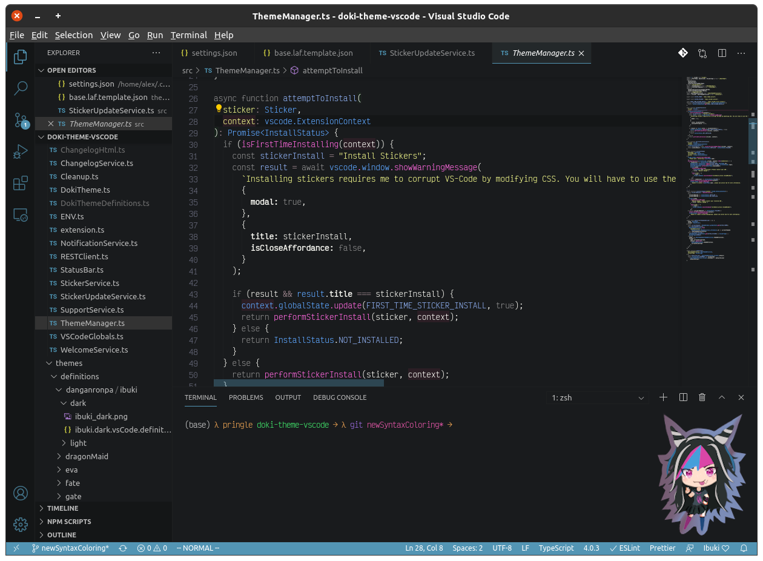Screen dimensions: 763x561
Task: Click newSyntaxColoring* branch in status bar
Action: (x=70, y=548)
